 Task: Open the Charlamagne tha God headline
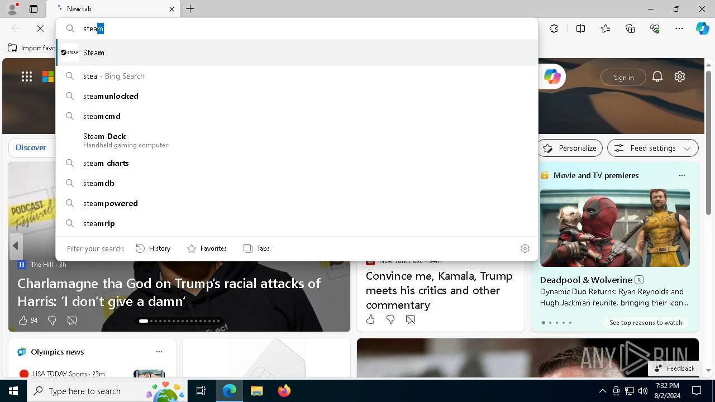(x=169, y=292)
